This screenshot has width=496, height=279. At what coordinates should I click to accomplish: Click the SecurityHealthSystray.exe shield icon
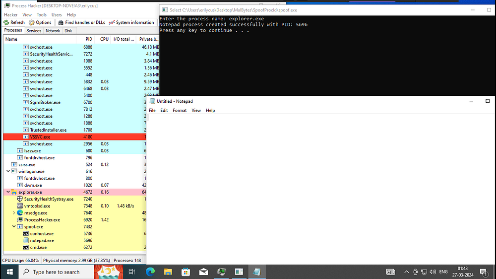pos(20,199)
